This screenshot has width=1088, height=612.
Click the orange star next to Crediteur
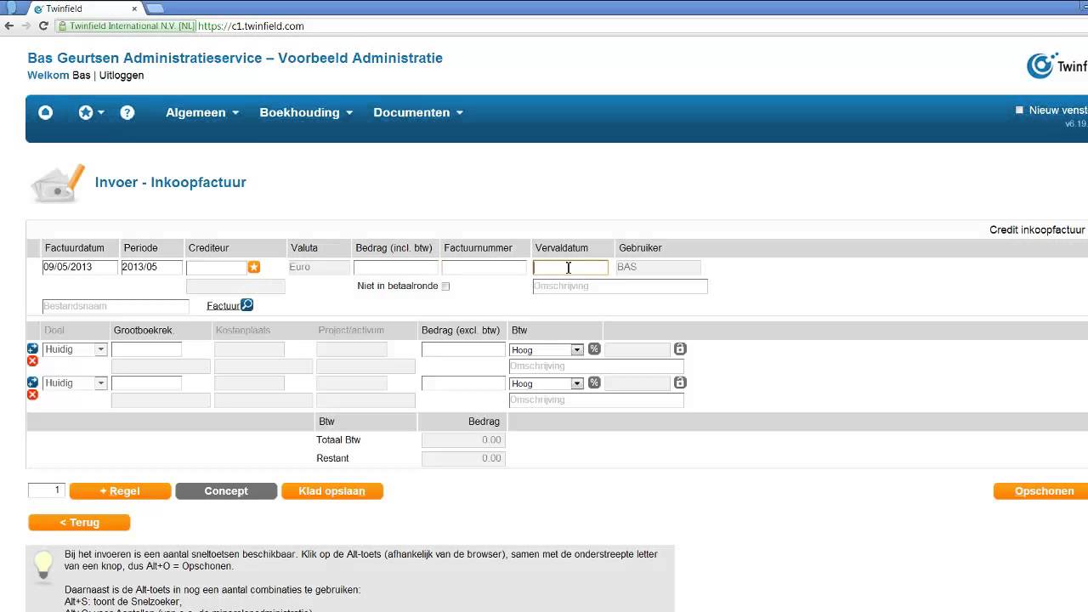point(253,267)
